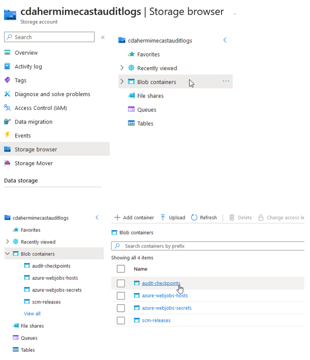
Task: Click the Activity log icon in sidebar
Action: coord(7,67)
